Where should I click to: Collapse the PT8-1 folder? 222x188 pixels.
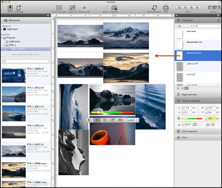click(4, 45)
